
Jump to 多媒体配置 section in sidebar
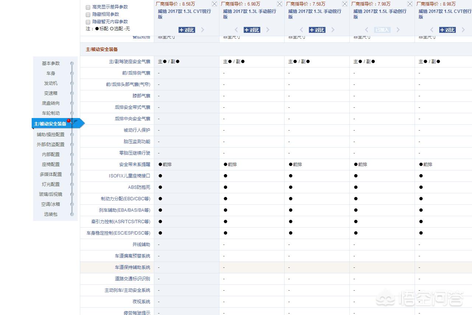coord(51,174)
